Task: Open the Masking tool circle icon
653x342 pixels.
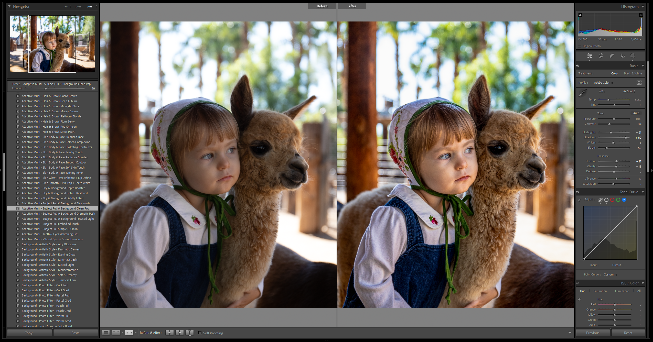Action: coord(633,56)
